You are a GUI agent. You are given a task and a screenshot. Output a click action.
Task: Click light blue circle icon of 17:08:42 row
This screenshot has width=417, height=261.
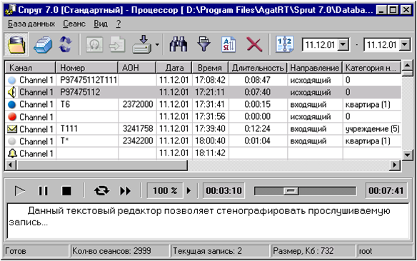(x=12, y=80)
